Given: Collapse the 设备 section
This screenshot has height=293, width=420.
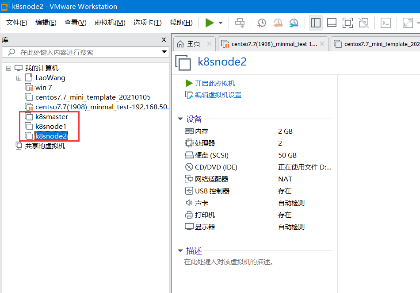Looking at the screenshot, I should [180, 119].
